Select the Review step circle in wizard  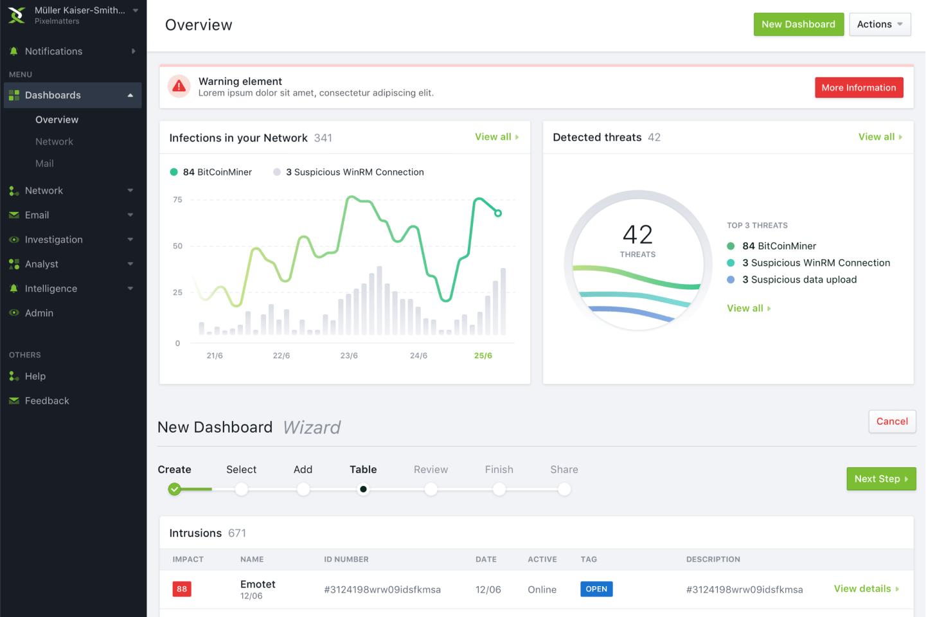(x=431, y=490)
